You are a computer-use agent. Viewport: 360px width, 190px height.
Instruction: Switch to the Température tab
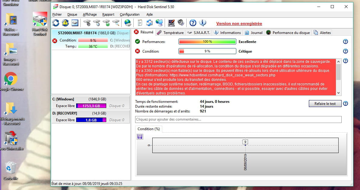(170, 33)
